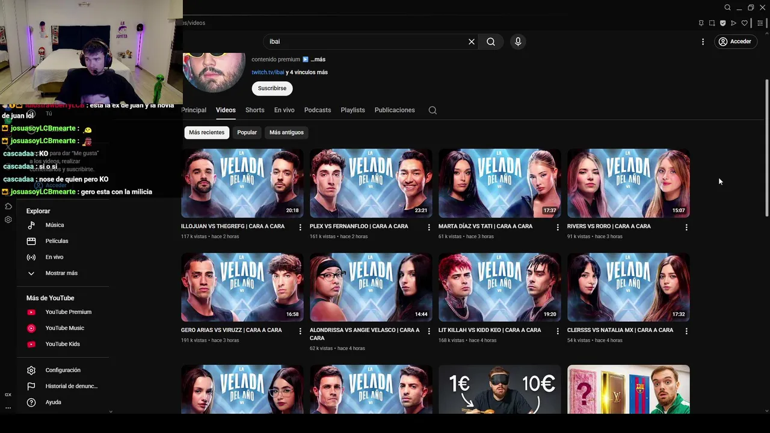The width and height of the screenshot is (770, 433).
Task: Open PLEX VS FERNANFLOO video thumbnail
Action: coord(371,183)
